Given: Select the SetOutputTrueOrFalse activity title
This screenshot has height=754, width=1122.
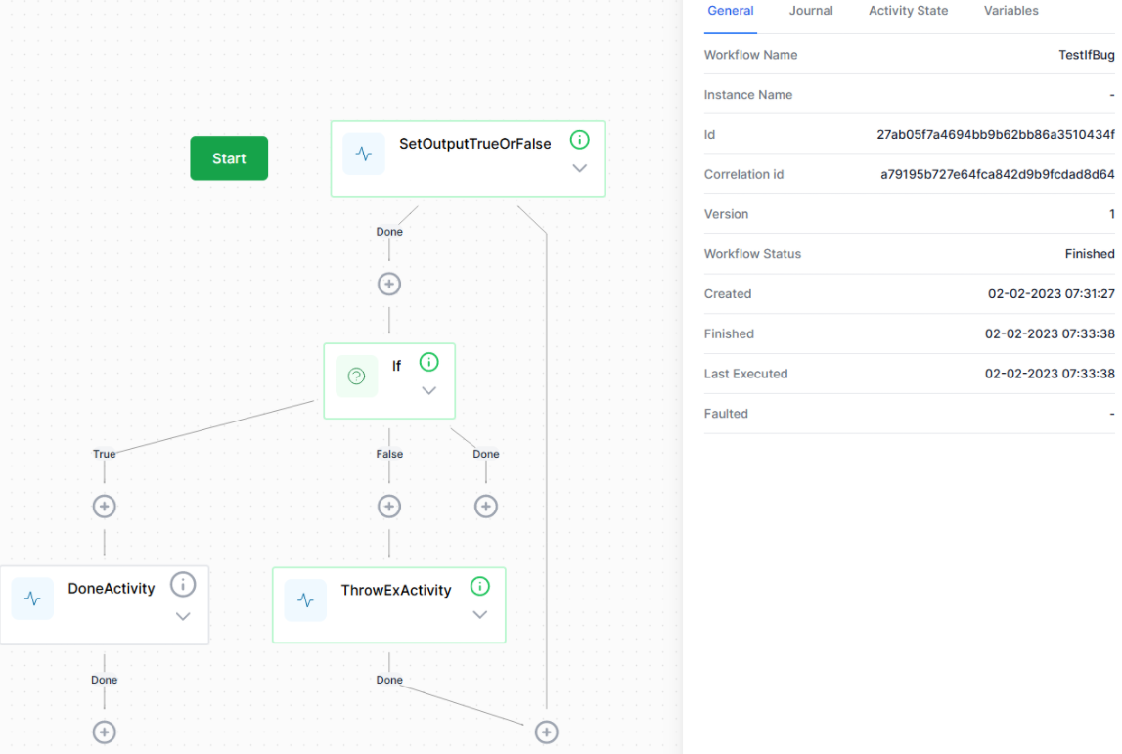Looking at the screenshot, I should coord(475,144).
